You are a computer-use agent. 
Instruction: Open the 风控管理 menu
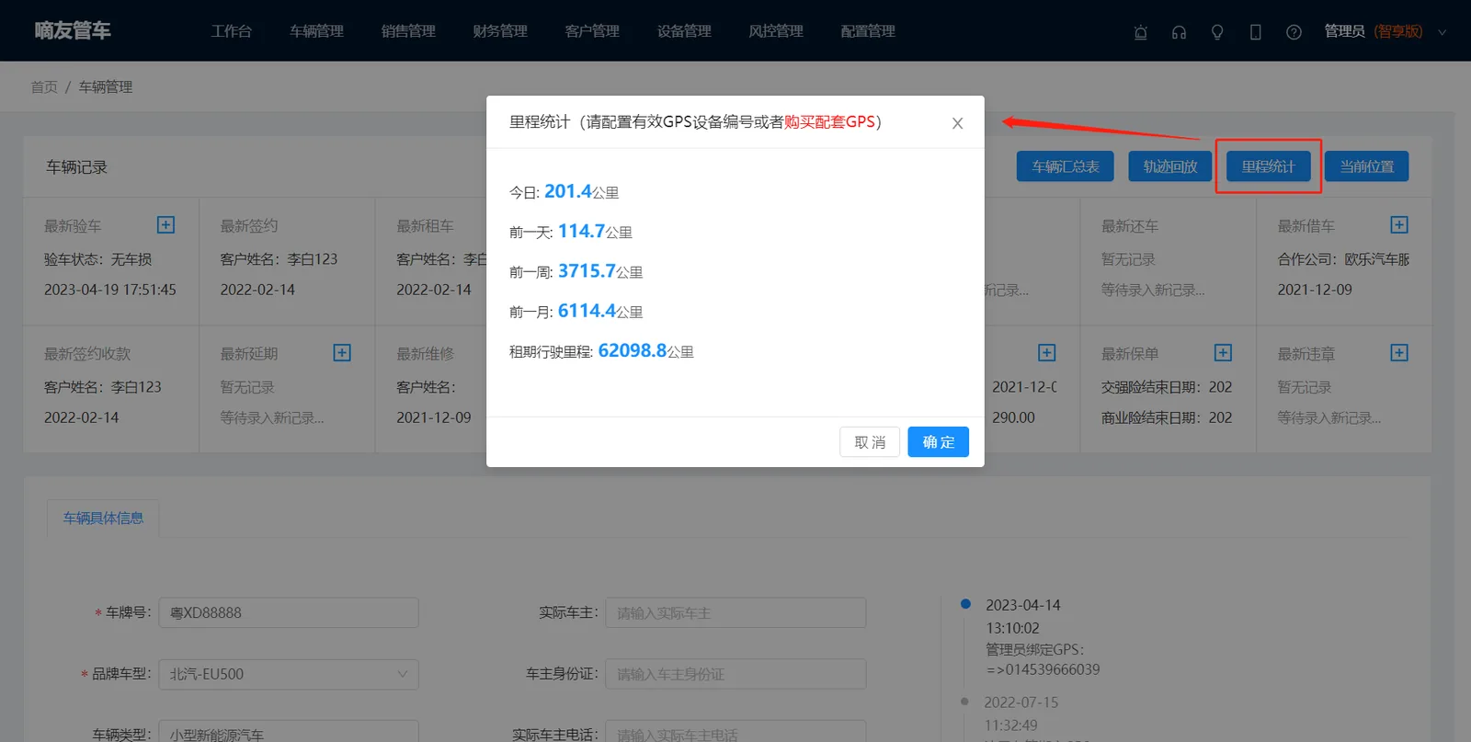776,31
